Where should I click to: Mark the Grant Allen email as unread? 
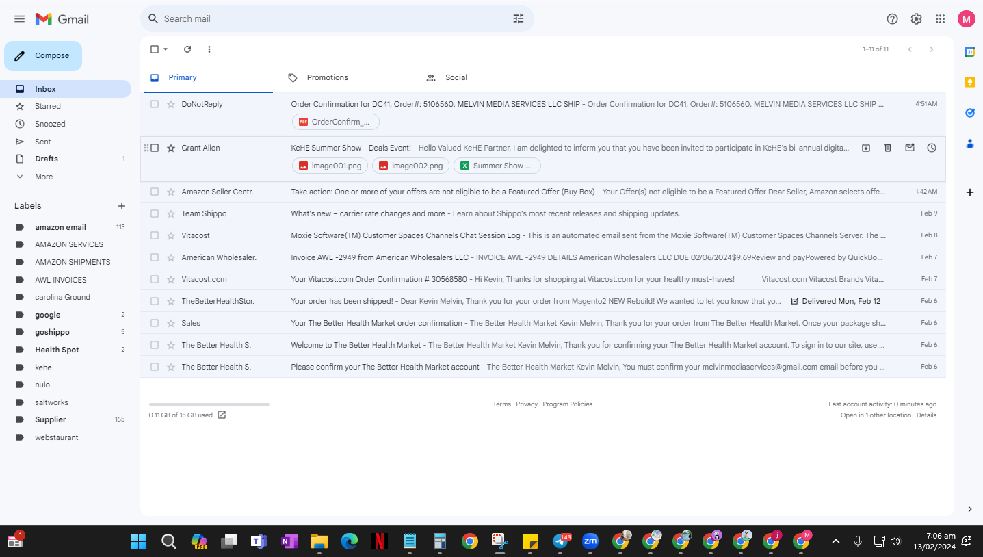tap(910, 148)
